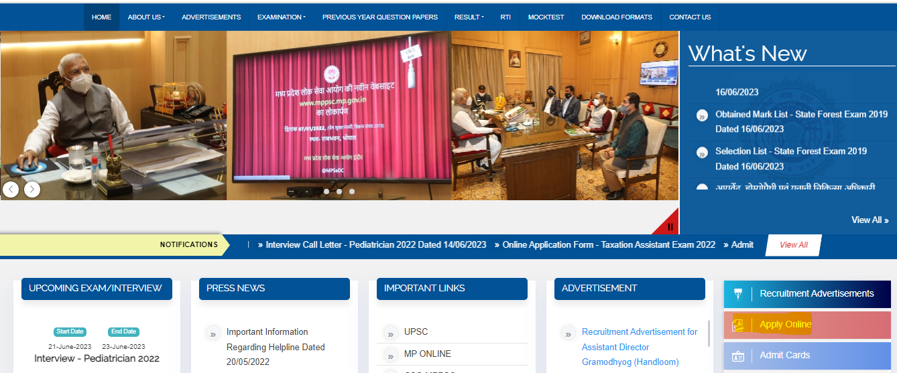Open Important Information Regarding Helpline press news

point(276,347)
